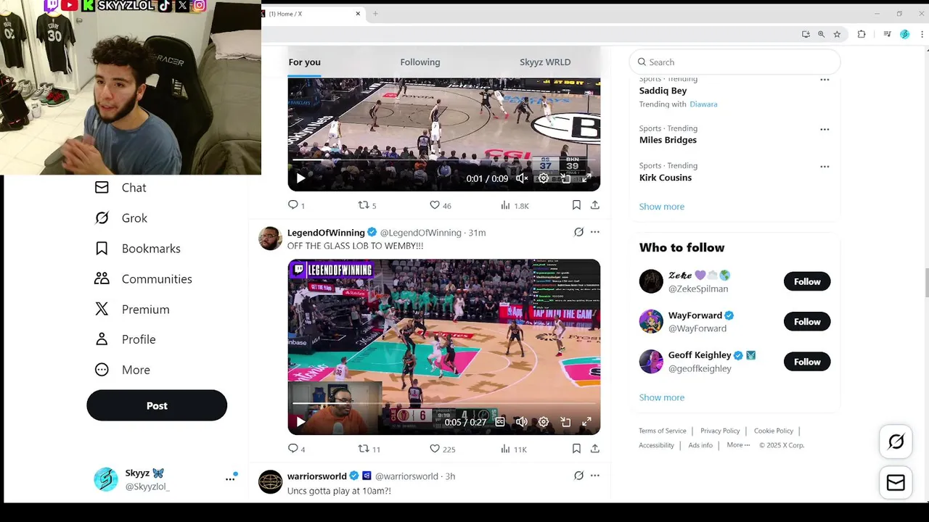Click Grok icon on LegendOfWinning post
This screenshot has width=929, height=522.
pyautogui.click(x=578, y=233)
